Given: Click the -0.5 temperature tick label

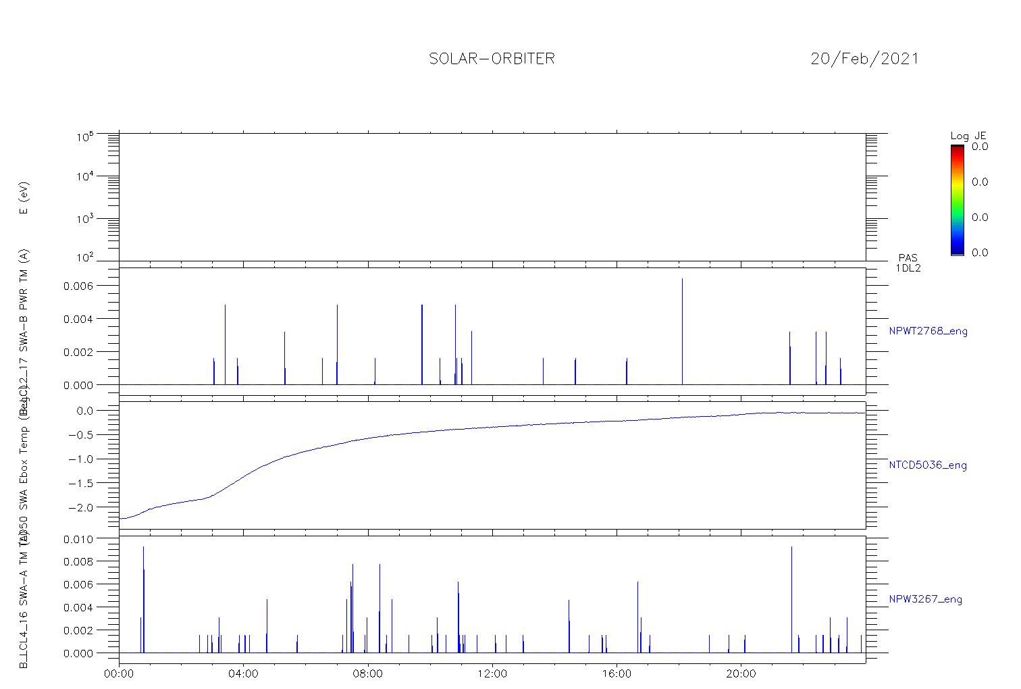Looking at the screenshot, I should [82, 434].
